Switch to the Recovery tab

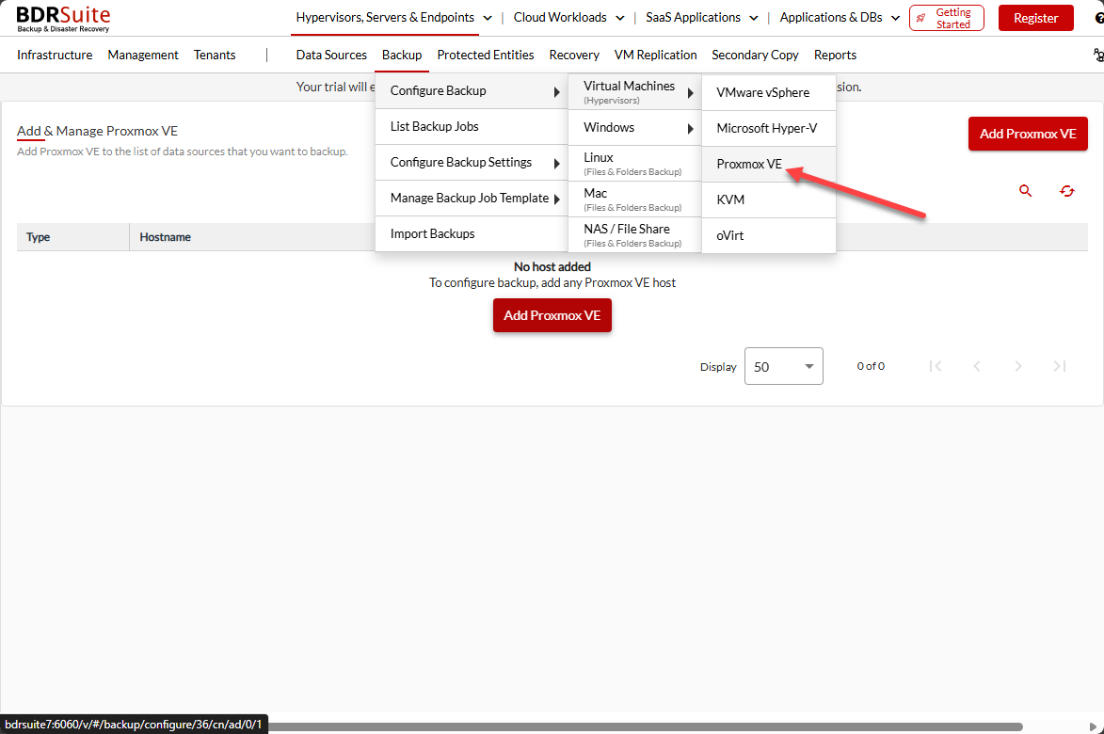[574, 55]
